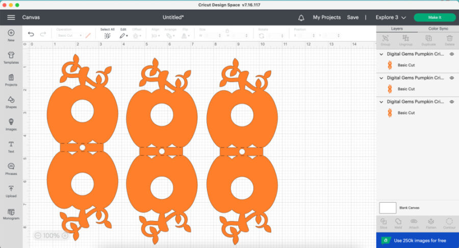Open the Explore 3 machine dropdown
The height and width of the screenshot is (248, 459).
pyautogui.click(x=391, y=17)
